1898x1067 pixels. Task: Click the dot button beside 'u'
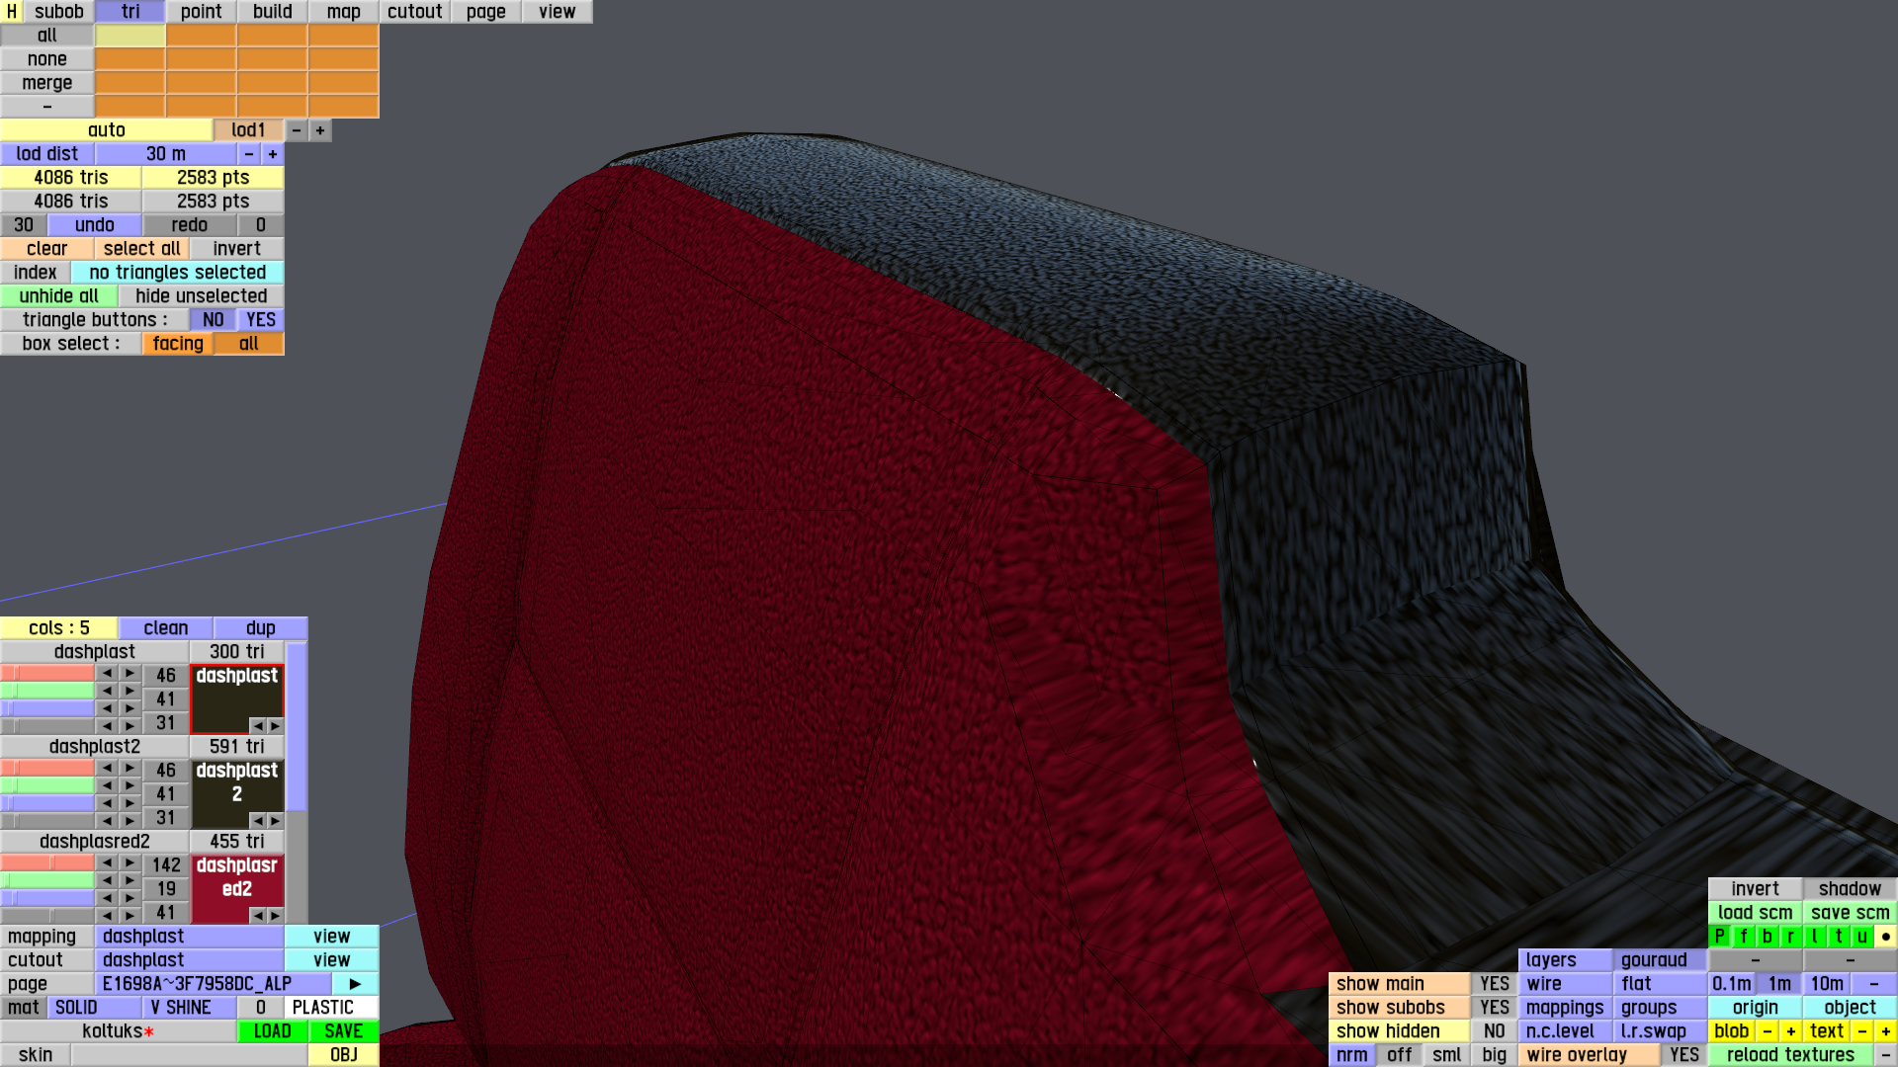(x=1885, y=936)
